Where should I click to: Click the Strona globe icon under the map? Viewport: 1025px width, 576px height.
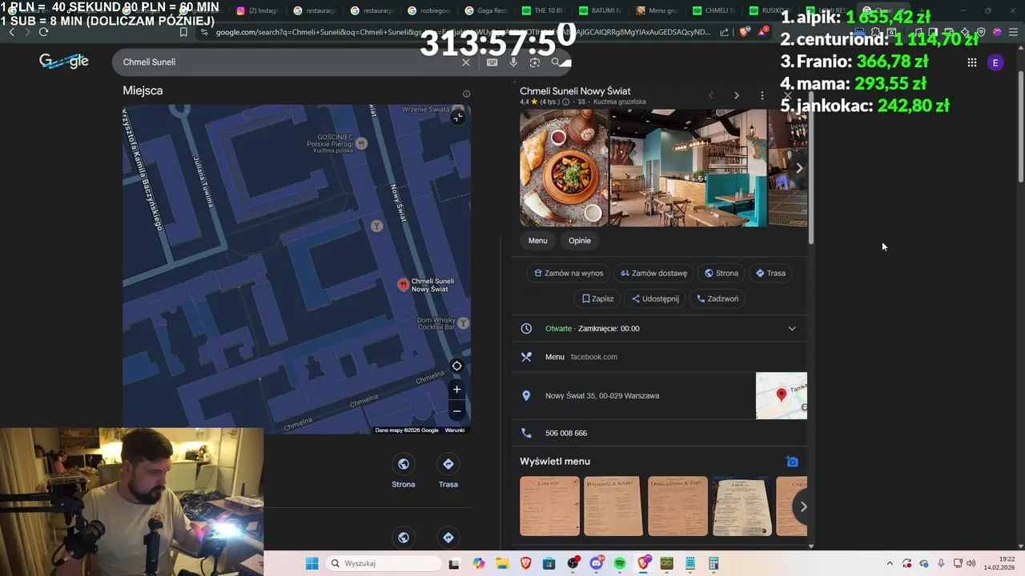404,464
